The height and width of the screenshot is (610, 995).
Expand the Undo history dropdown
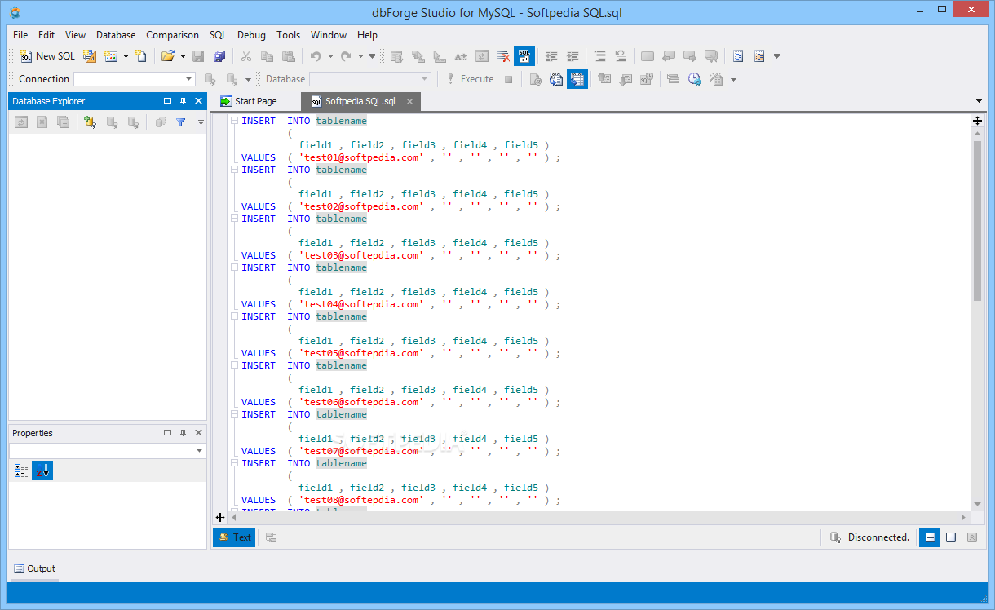pyautogui.click(x=330, y=56)
